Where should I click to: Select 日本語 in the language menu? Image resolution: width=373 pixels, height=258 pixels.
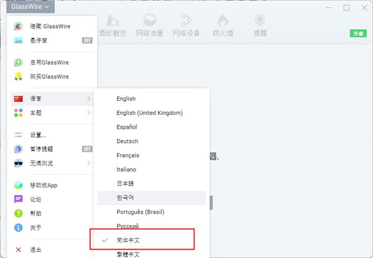click(x=124, y=183)
